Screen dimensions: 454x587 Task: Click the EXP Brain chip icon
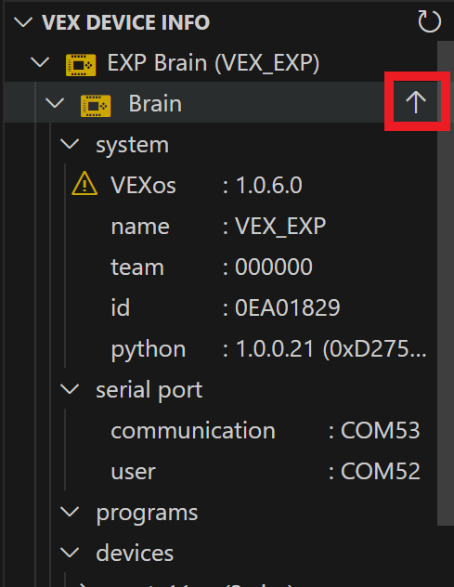coord(81,65)
